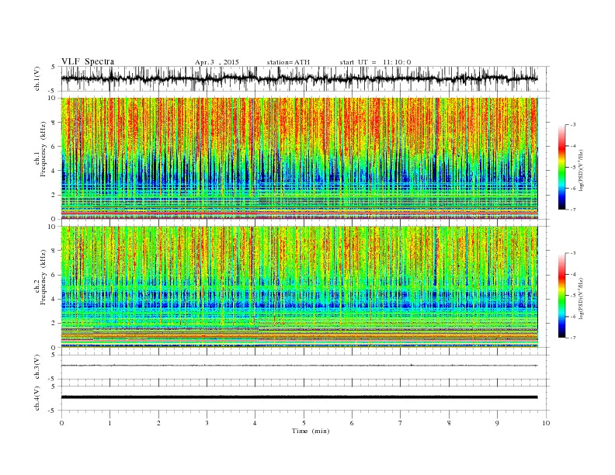Click the "9" tick on Time axis
Image resolution: width=615 pixels, height=475 pixels.
[x=497, y=423]
